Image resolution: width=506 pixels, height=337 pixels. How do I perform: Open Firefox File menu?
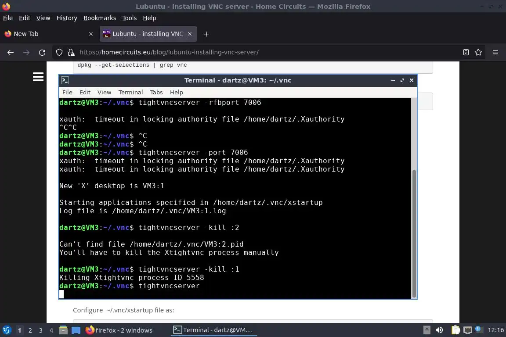click(x=8, y=18)
